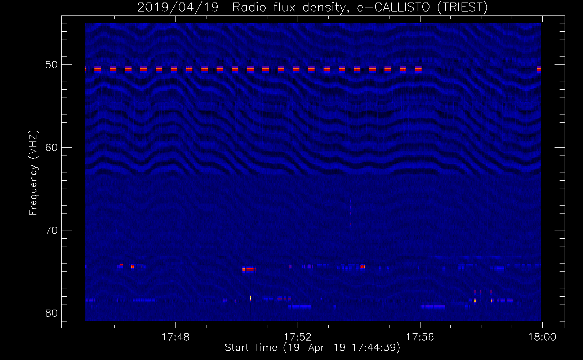Click the 'Frequency (MHZ)' axis label
Viewport: 583px width, 360px height.
33,173
